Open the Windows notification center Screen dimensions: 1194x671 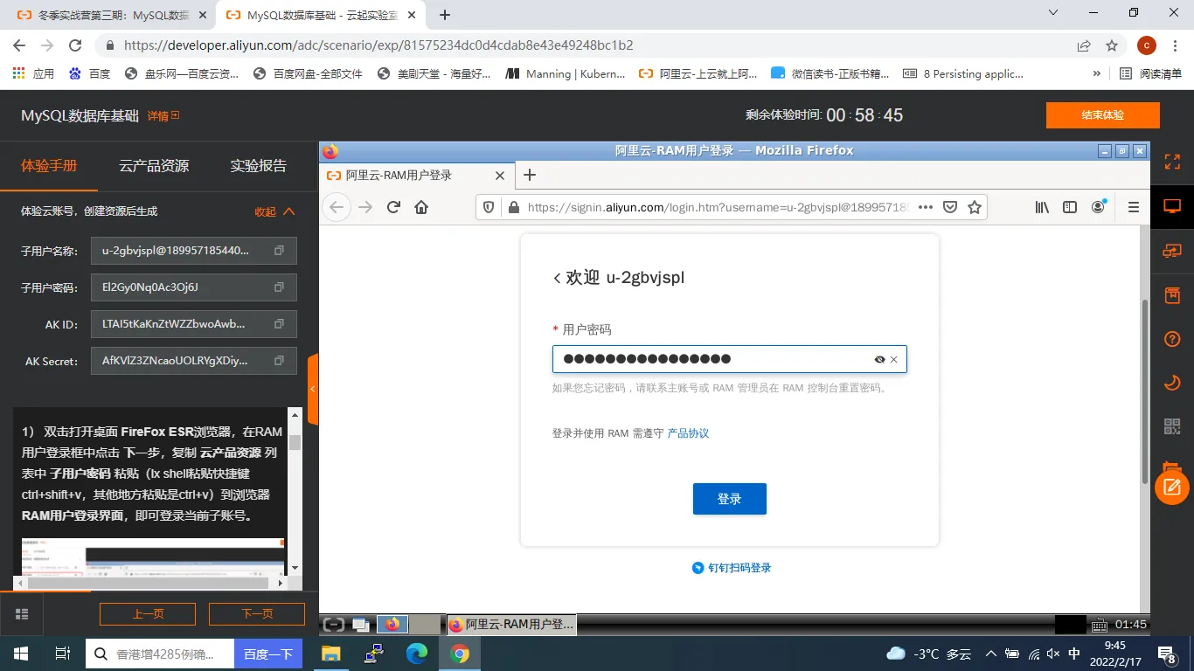[x=1169, y=653]
